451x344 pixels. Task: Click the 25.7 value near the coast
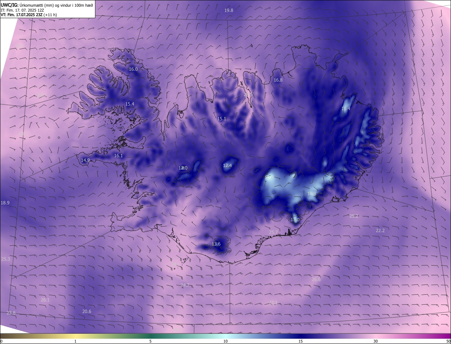pyautogui.click(x=273, y=232)
